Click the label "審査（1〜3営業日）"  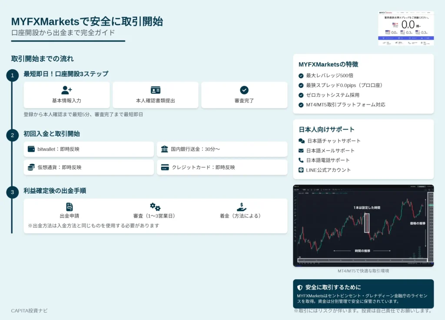coord(155,216)
